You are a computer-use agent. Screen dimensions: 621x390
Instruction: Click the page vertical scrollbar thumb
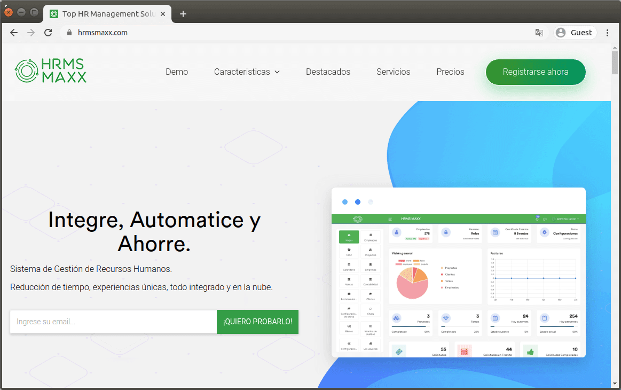[x=615, y=63]
